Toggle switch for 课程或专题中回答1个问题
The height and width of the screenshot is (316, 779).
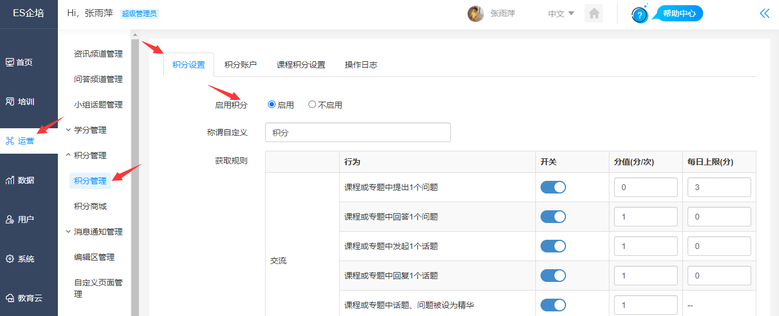pyautogui.click(x=553, y=217)
